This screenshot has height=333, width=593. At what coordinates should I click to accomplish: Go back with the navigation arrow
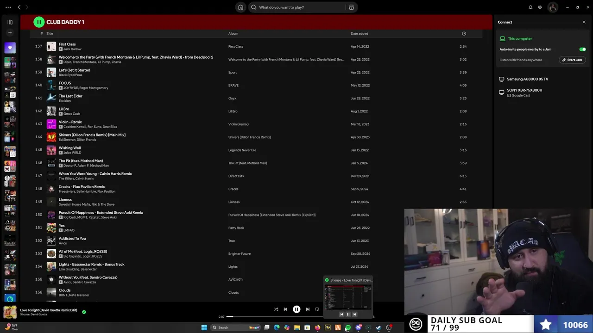pos(19,7)
